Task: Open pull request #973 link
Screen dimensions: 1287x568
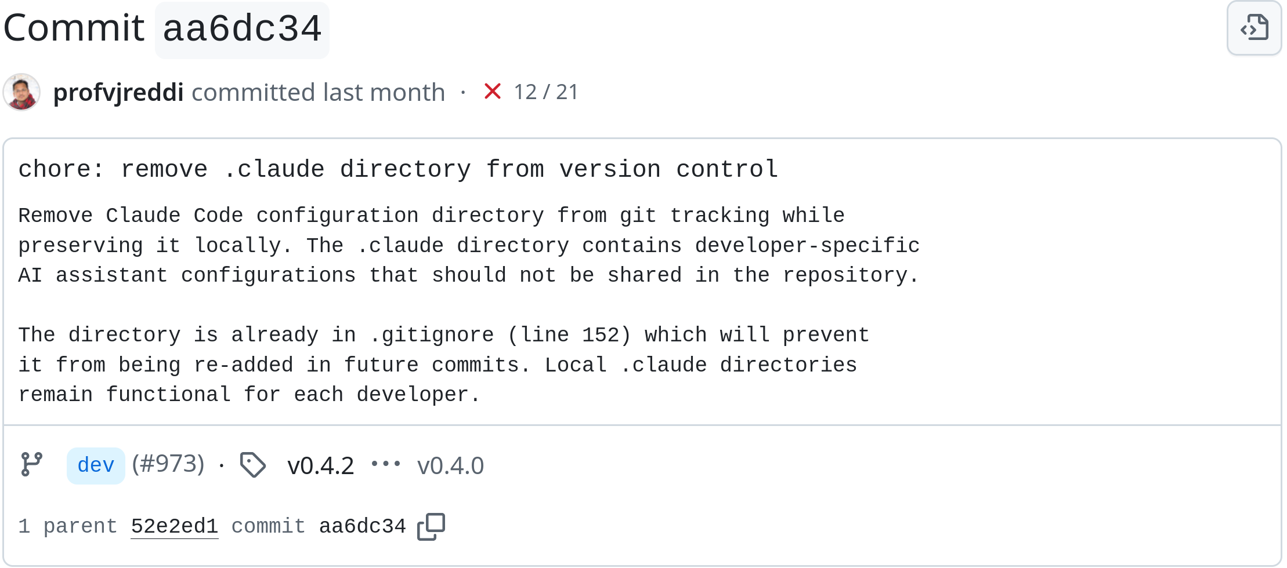Action: pos(168,464)
